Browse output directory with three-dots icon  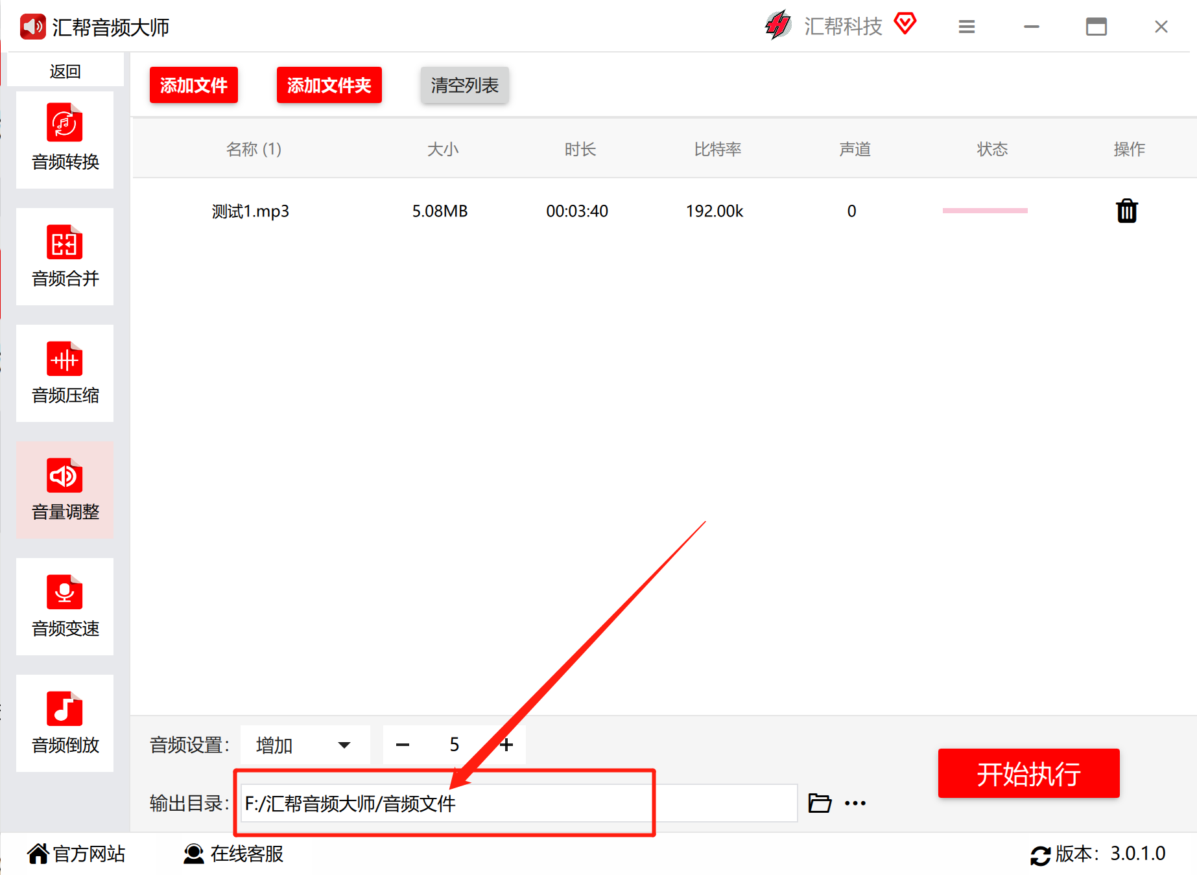(x=855, y=804)
